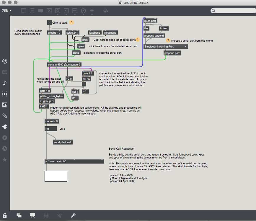Add a new object box from toolbar
256x221 pixels.
coord(24,11)
